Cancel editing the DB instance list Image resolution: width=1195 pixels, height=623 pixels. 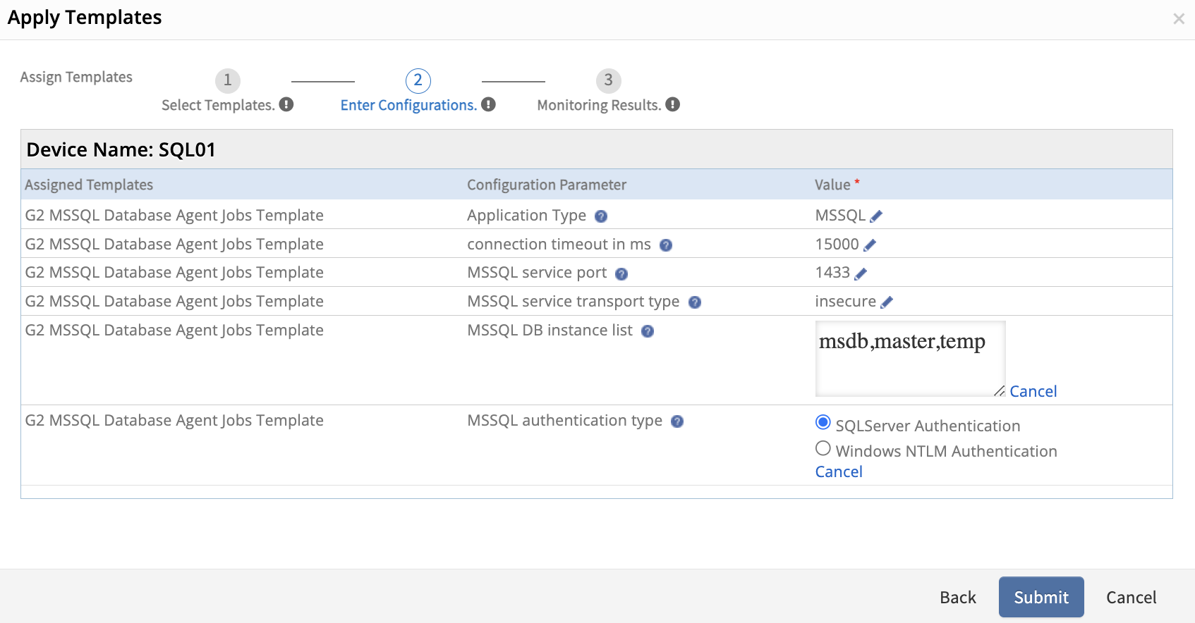[x=1033, y=392]
